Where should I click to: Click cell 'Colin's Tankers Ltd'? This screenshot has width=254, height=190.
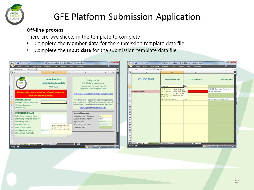pyautogui.click(x=221, y=92)
